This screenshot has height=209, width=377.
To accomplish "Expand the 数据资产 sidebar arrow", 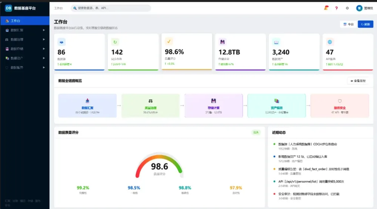I will point(44,58).
